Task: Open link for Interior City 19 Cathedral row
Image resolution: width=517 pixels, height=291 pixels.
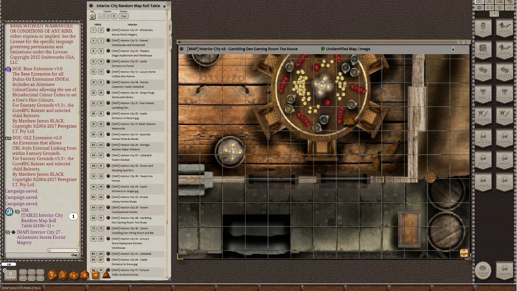Action: pos(108,254)
